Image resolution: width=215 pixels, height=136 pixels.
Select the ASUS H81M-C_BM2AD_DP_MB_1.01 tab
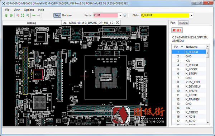click(91, 23)
